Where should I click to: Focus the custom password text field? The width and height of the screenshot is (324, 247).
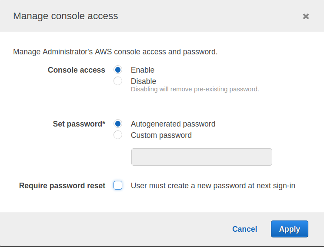pos(201,157)
